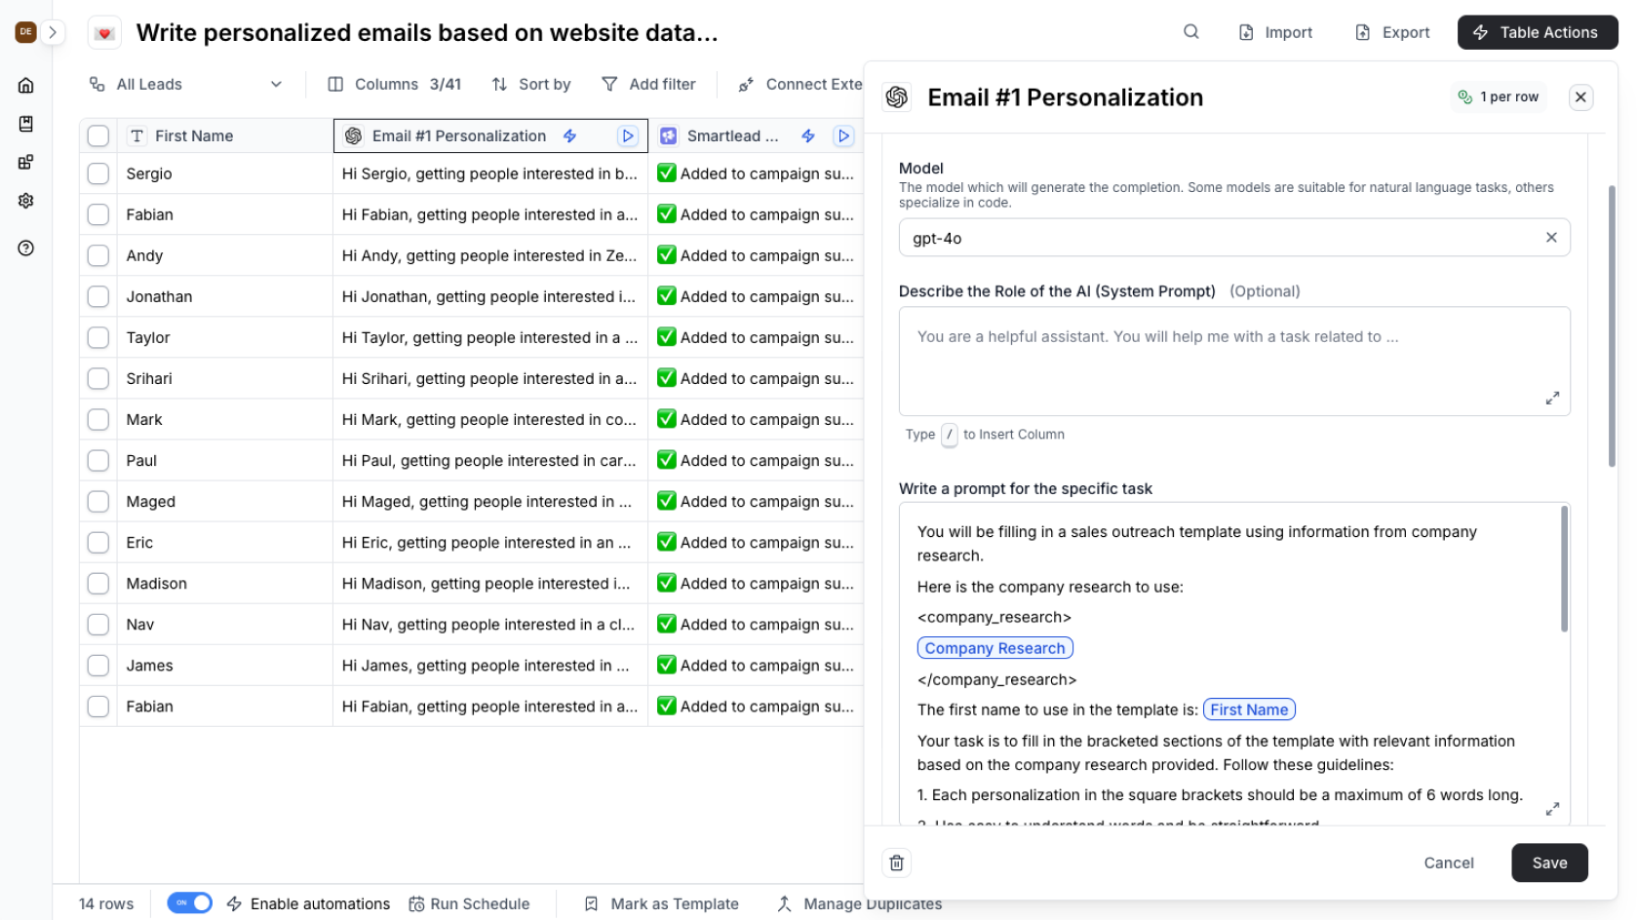Viewport: 1638px width, 920px height.
Task: Click the Company Research column tag
Action: [994, 648]
